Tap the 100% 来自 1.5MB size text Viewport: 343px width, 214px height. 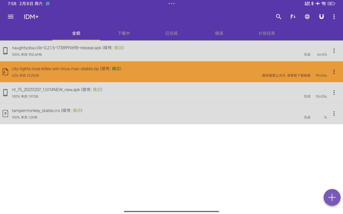click(24, 117)
